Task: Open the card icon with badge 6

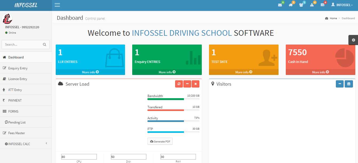Action: [x=323, y=5]
